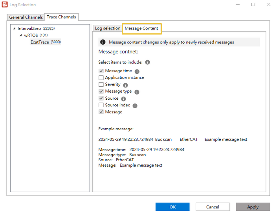Click the Cancel button
This screenshot has width=275, height=217.
[x=213, y=207]
